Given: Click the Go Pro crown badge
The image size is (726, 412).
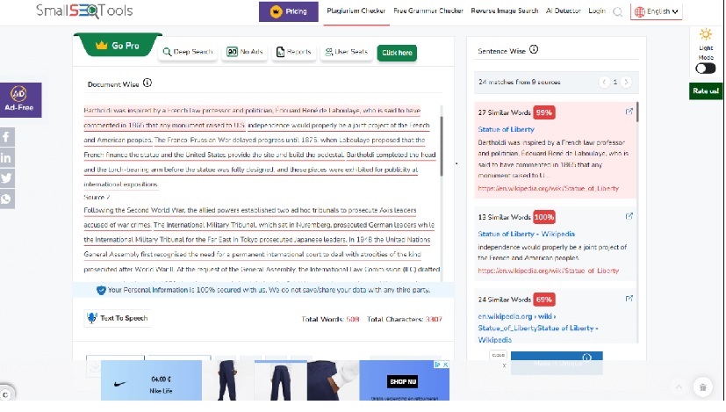Looking at the screenshot, I should pyautogui.click(x=118, y=46).
